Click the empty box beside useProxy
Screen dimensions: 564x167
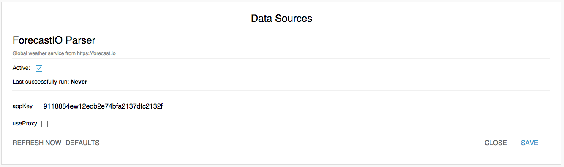[45, 124]
